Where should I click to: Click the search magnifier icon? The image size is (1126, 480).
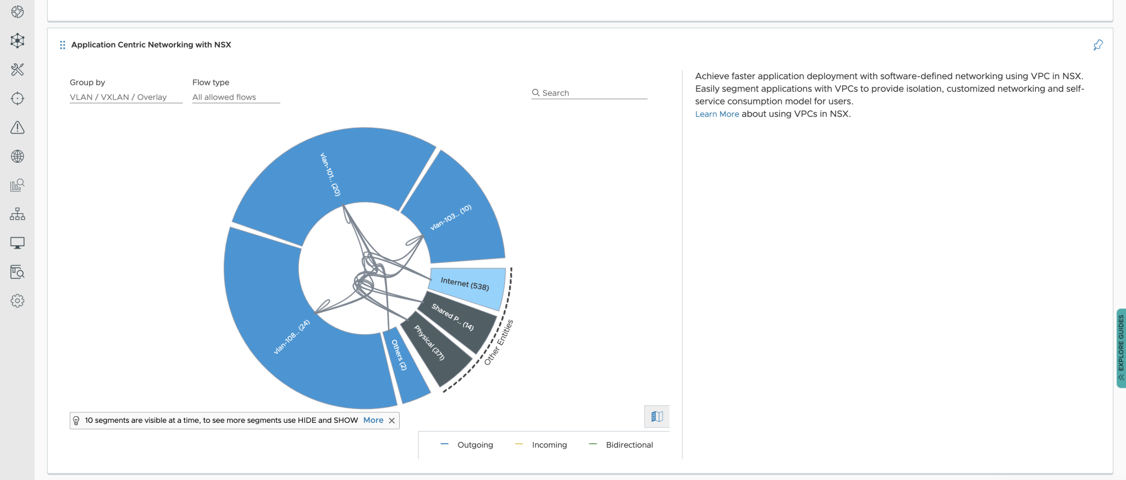click(x=536, y=93)
